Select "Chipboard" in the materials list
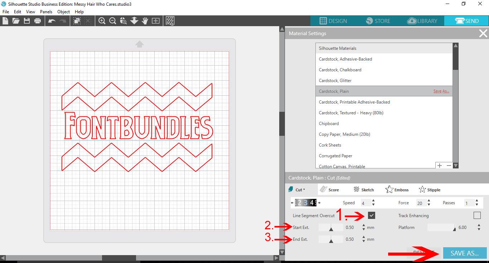Screen dimensions: 489x263 pyautogui.click(x=384, y=124)
